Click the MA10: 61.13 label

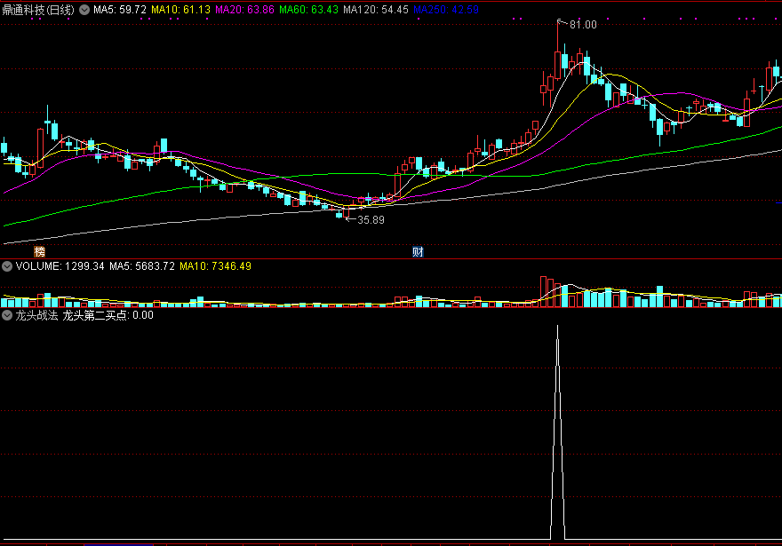click(x=180, y=10)
